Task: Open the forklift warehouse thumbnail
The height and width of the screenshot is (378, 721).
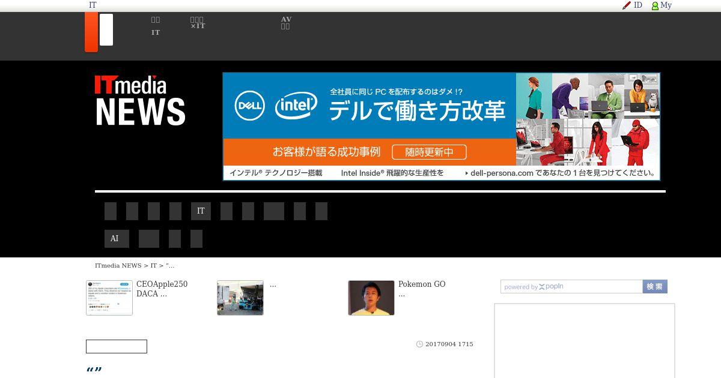Action: [x=240, y=298]
